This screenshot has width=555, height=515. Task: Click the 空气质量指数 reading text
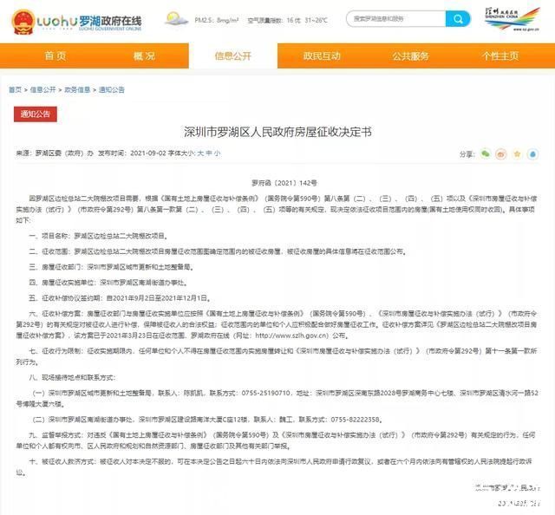[x=274, y=20]
